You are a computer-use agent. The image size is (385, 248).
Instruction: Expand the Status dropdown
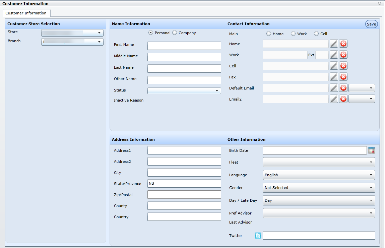click(x=184, y=90)
